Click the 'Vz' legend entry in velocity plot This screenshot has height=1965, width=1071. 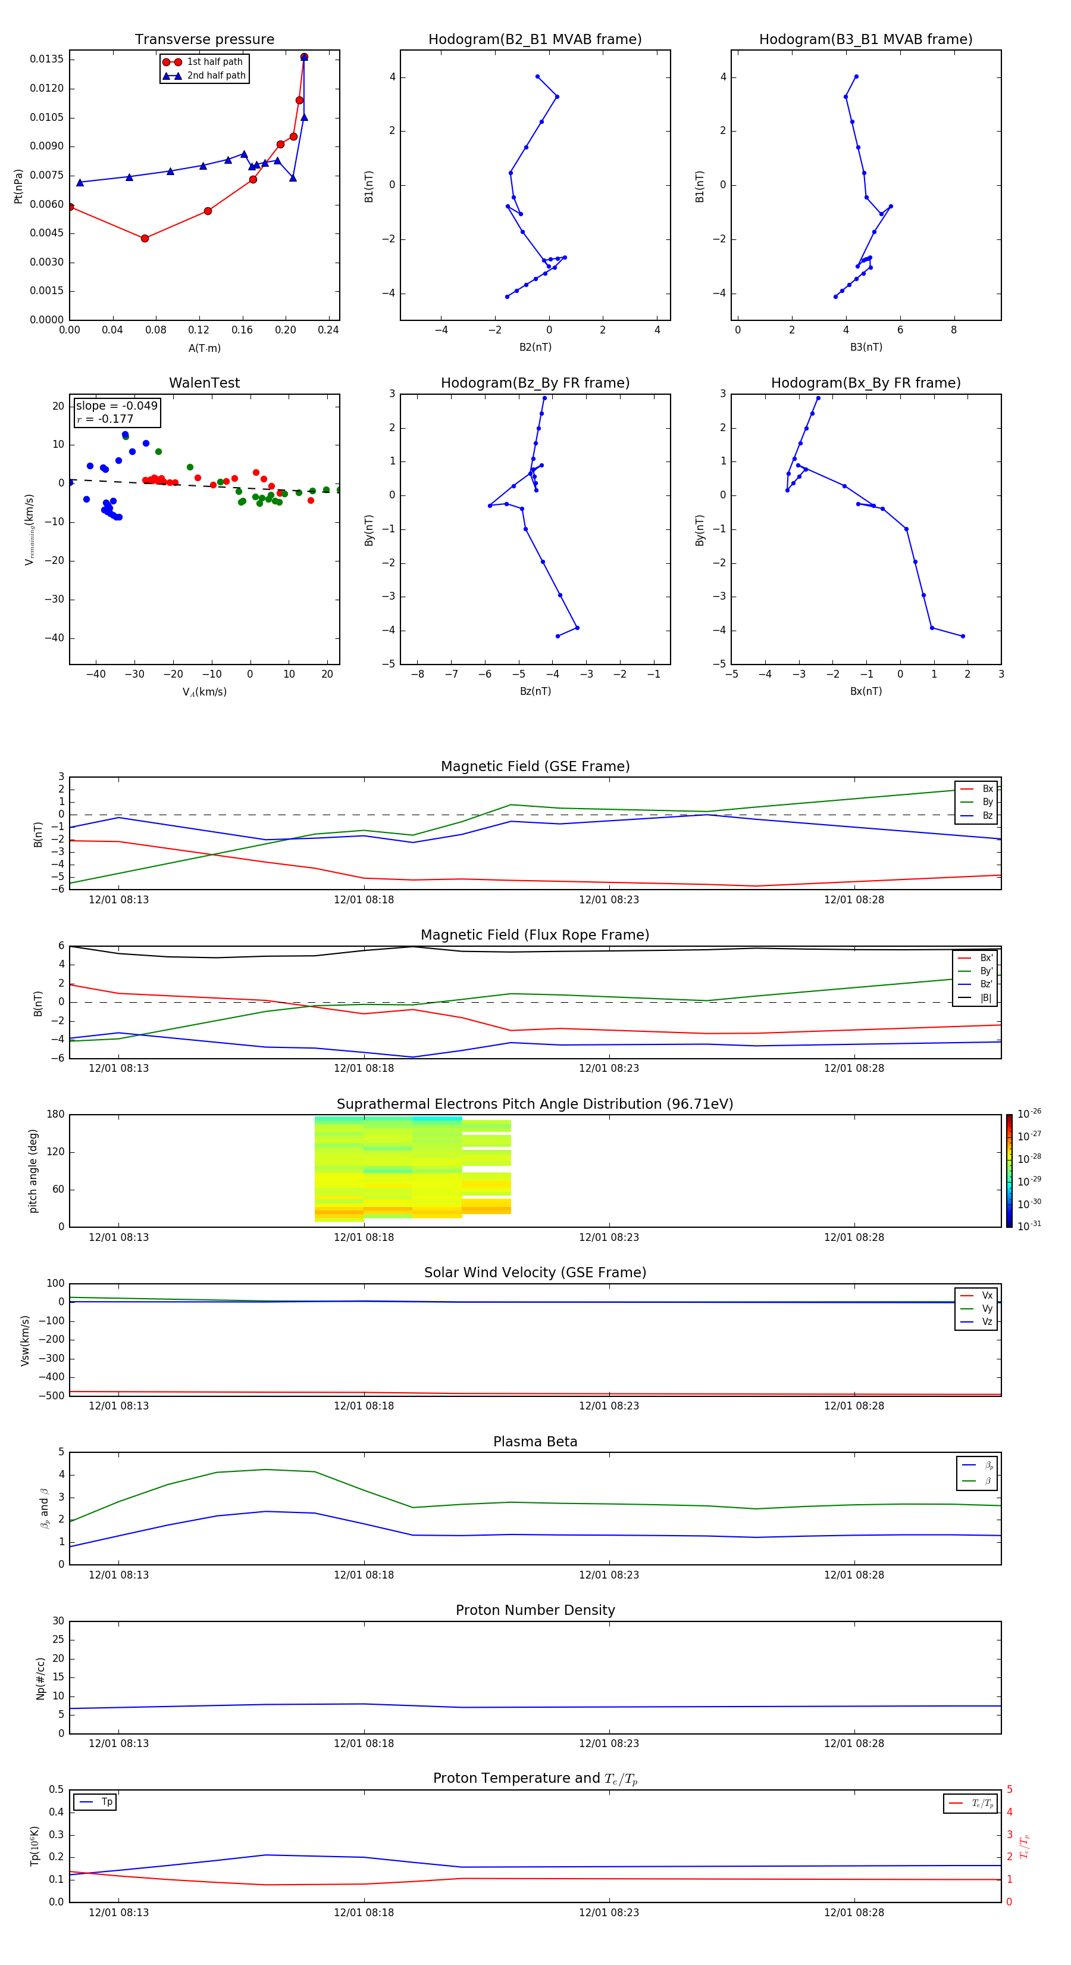pos(976,1322)
